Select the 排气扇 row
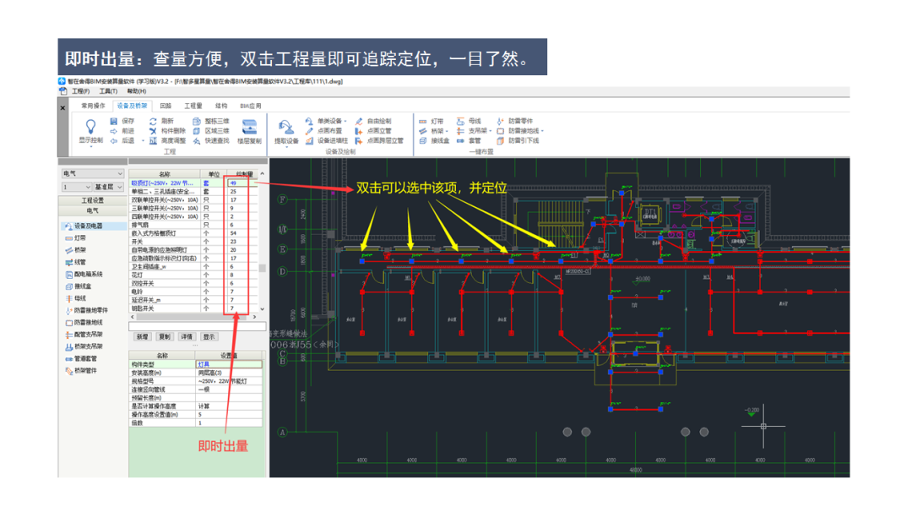 point(193,225)
